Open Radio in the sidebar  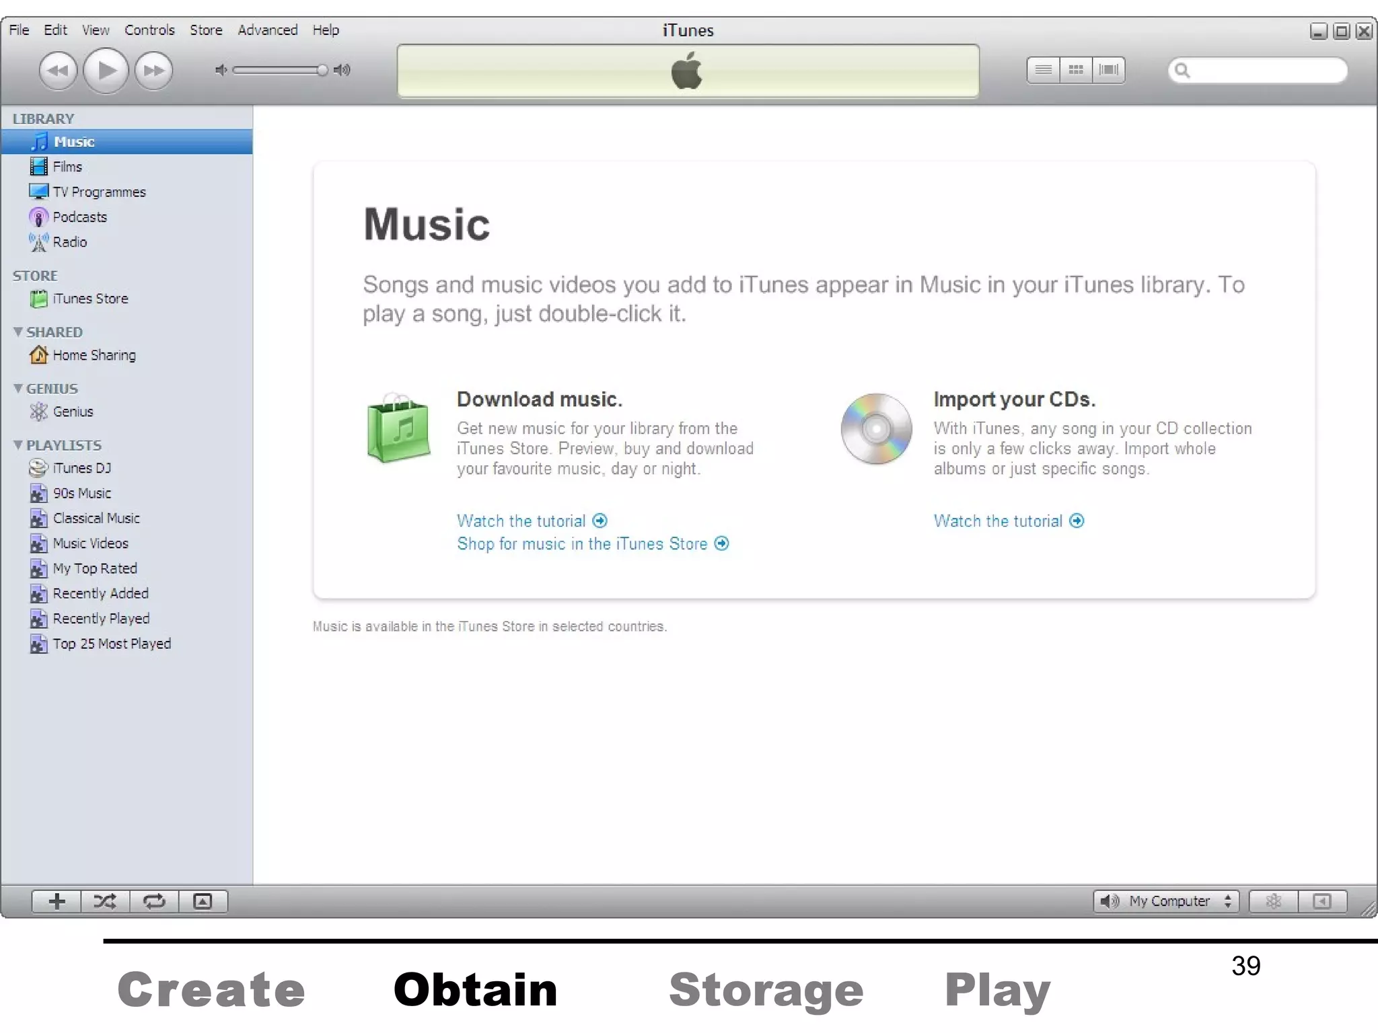pos(126,241)
